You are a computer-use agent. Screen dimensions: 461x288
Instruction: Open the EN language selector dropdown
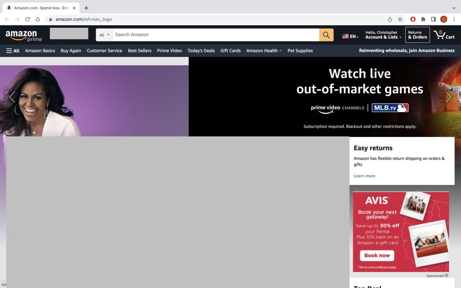350,36
